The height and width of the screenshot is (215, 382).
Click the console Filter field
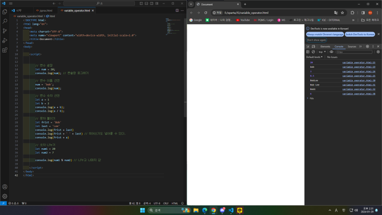click(x=354, y=52)
